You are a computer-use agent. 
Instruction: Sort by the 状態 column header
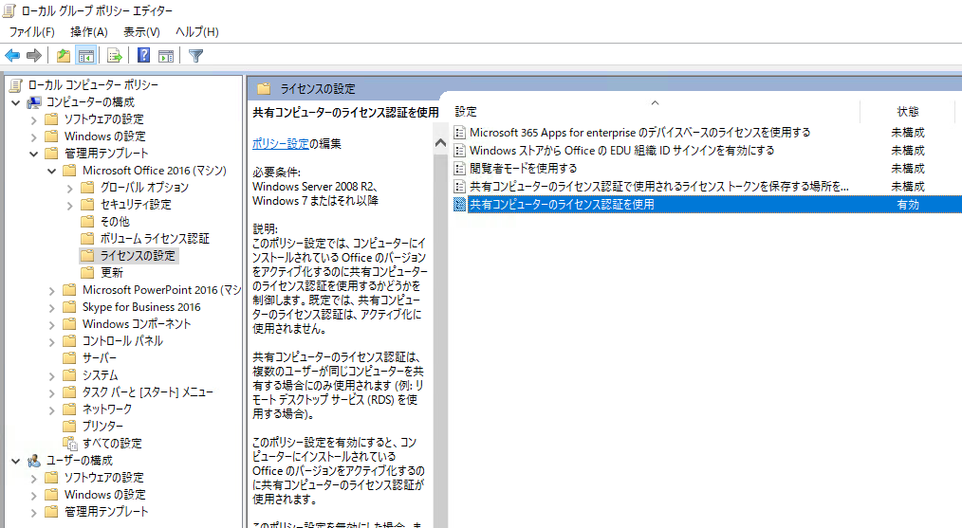coord(907,112)
